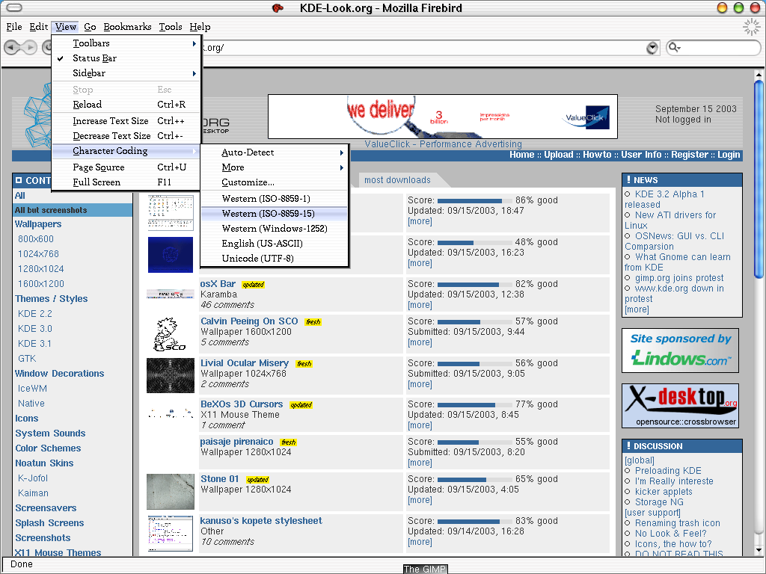Expand the Auto-Detect submenu
Screen dimensions: 766x574
275,152
